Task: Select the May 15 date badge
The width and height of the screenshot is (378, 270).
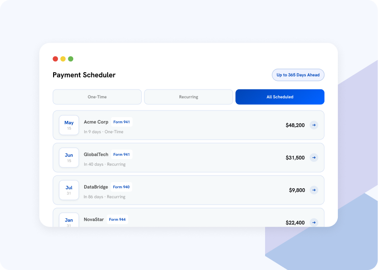Action: tap(69, 125)
